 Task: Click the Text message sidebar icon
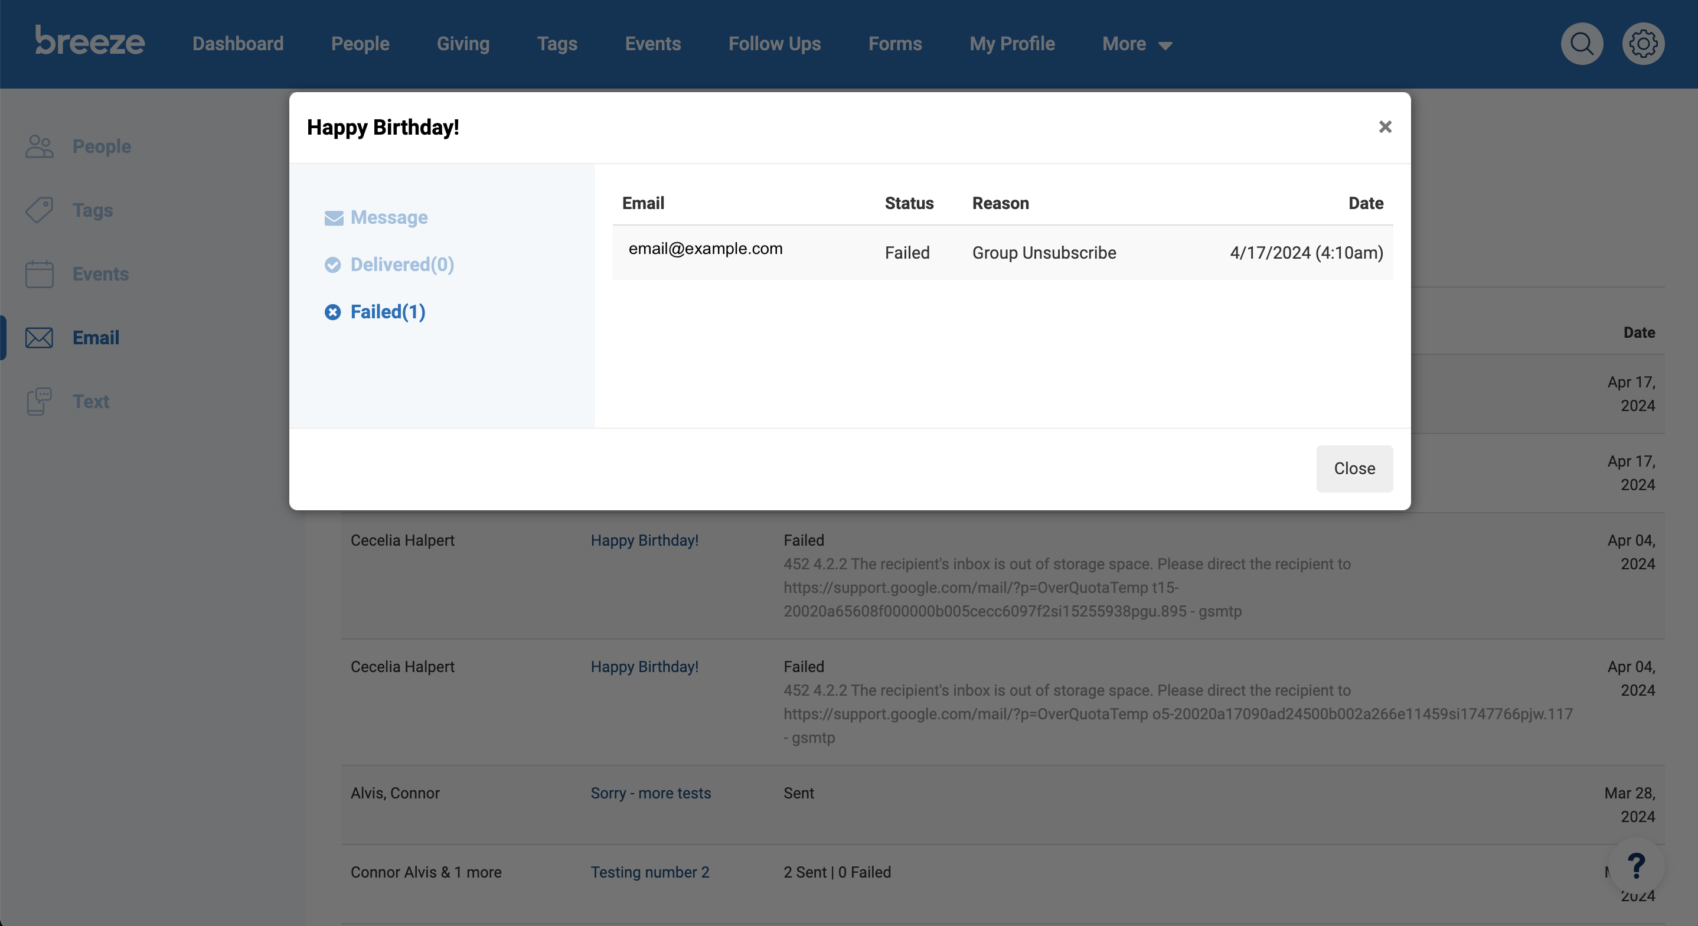(x=40, y=401)
